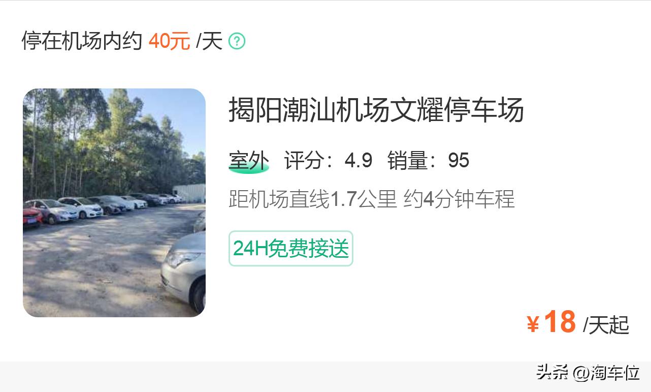Click the 约4分钟车程 drive time text

tap(459, 199)
